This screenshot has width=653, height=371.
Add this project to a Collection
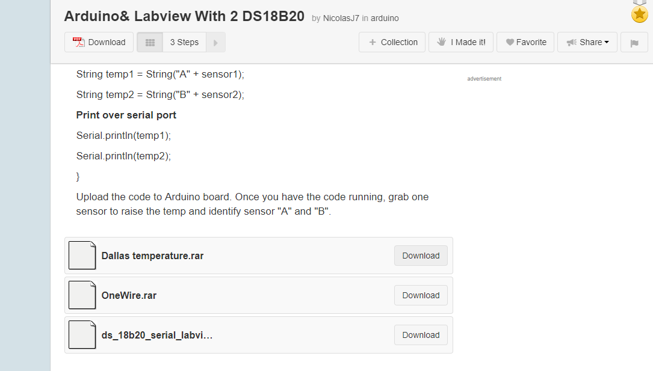[x=392, y=42]
